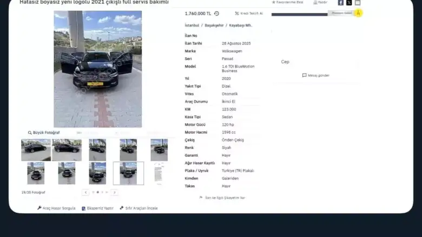Click the 1.760.000 TL price text
This screenshot has height=237, width=422.
tap(198, 13)
